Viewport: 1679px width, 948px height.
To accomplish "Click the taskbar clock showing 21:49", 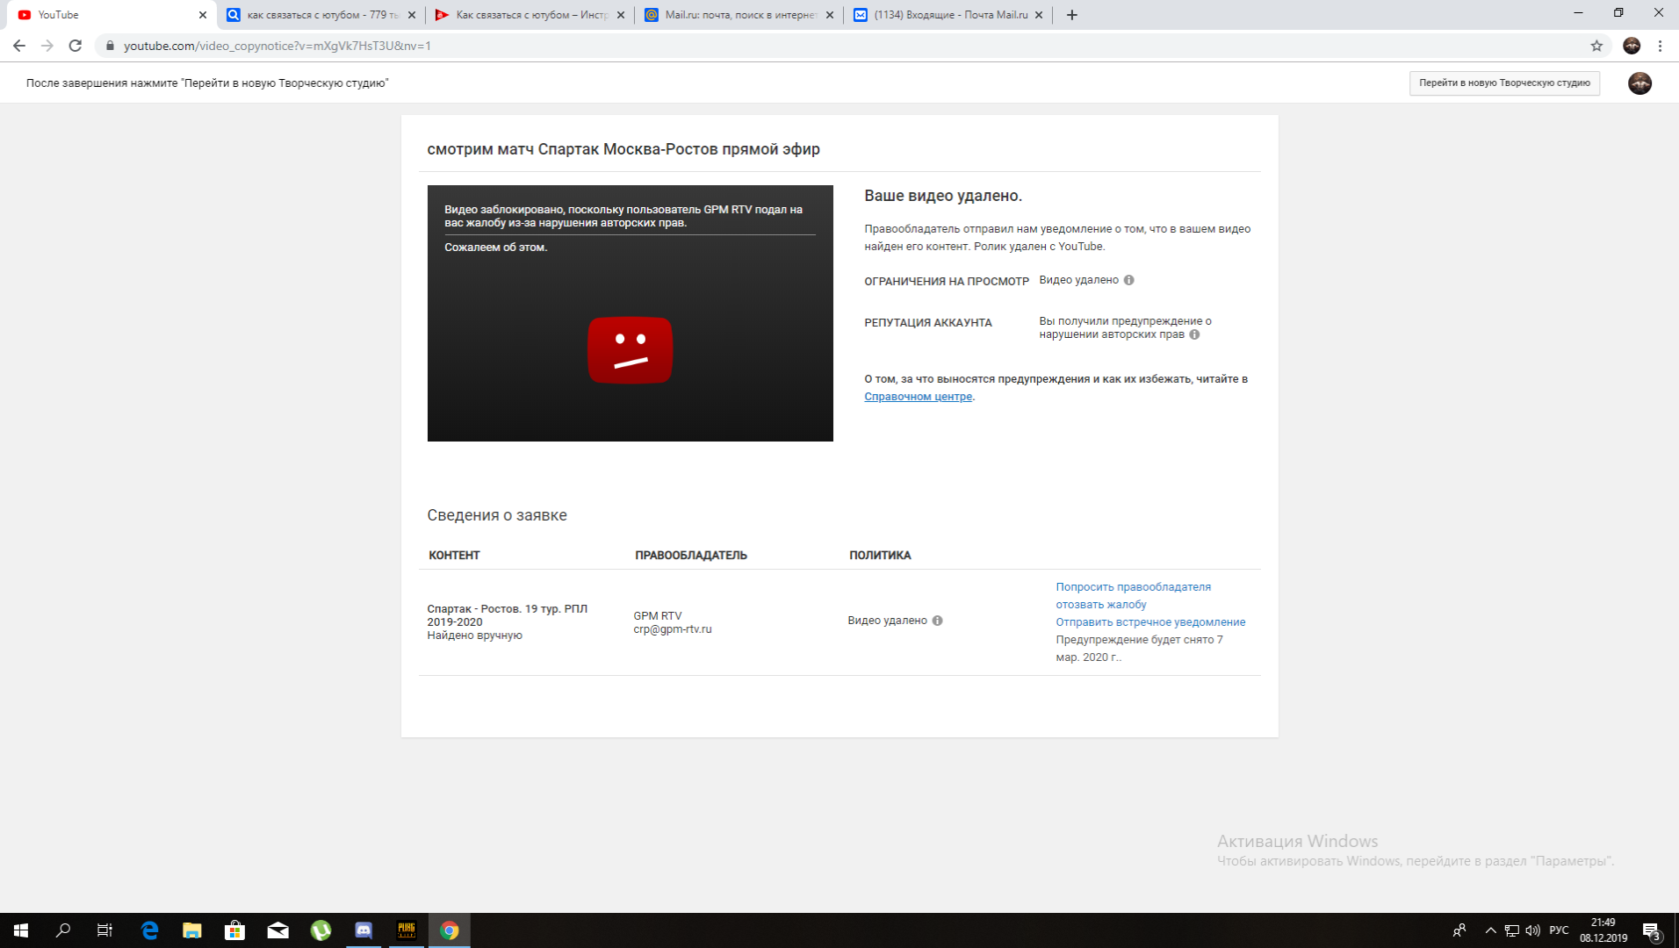I will click(x=1603, y=930).
